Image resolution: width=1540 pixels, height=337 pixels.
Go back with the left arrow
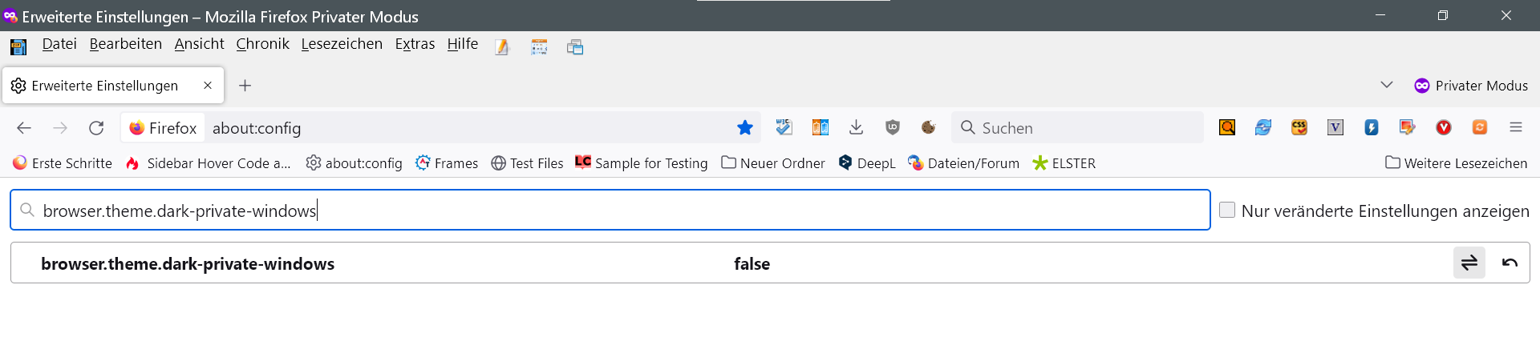click(x=24, y=128)
